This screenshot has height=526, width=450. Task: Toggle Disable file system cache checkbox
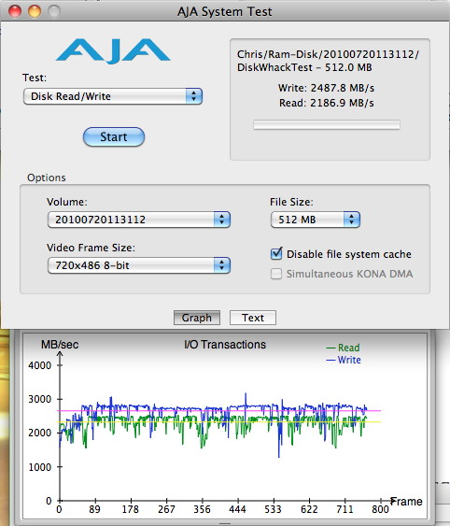276,254
